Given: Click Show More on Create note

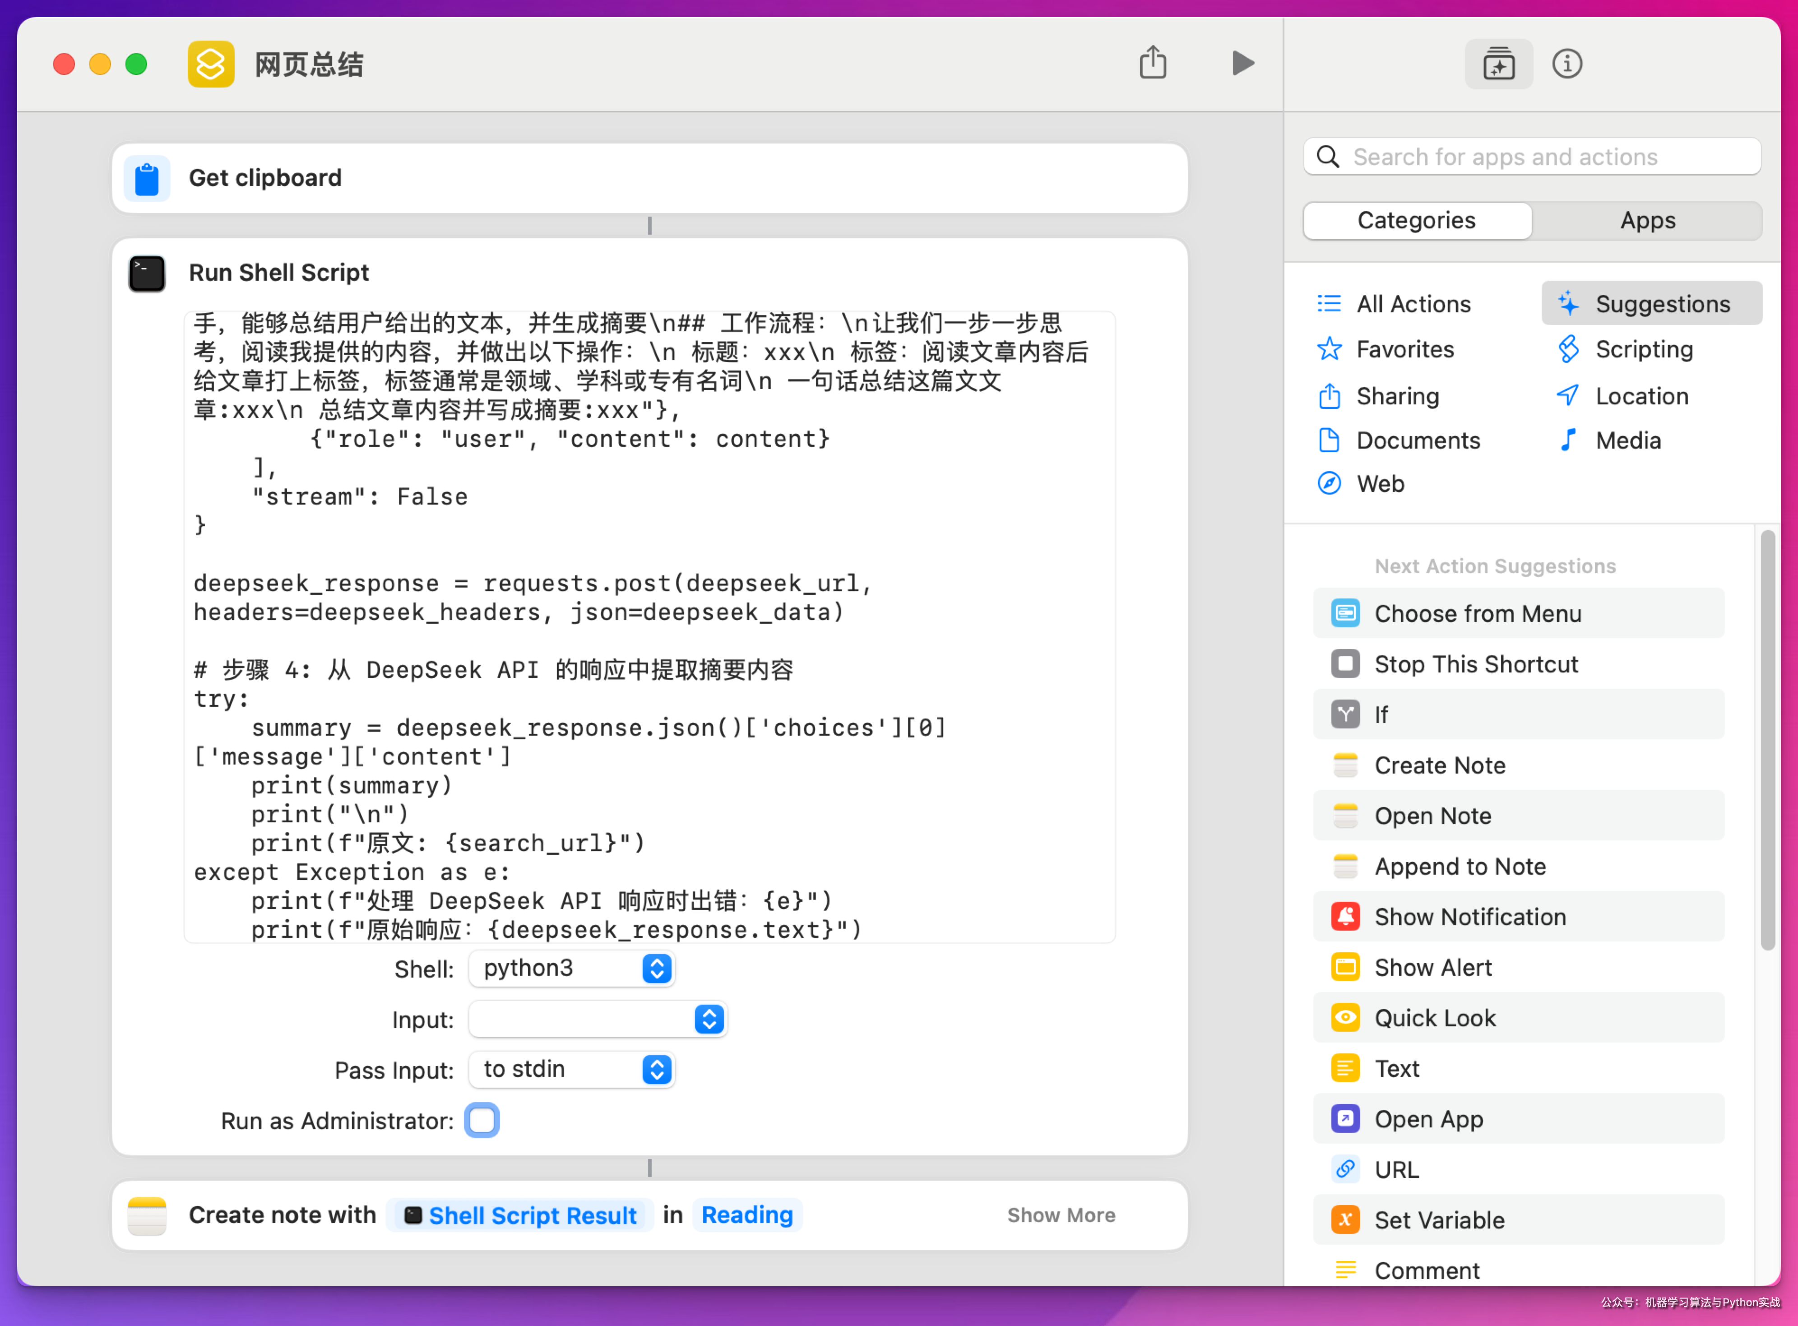Looking at the screenshot, I should point(1060,1215).
